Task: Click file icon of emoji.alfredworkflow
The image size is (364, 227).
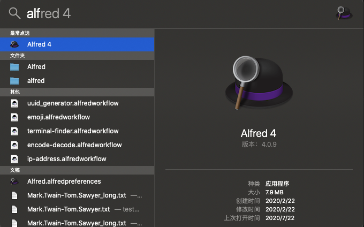Action: coord(14,117)
